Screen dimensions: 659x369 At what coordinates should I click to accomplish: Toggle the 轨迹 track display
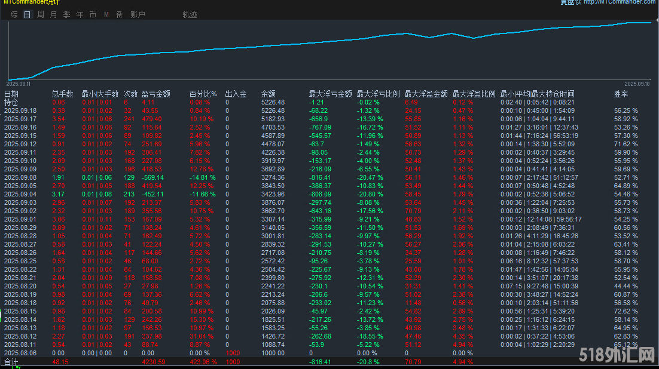(x=189, y=15)
